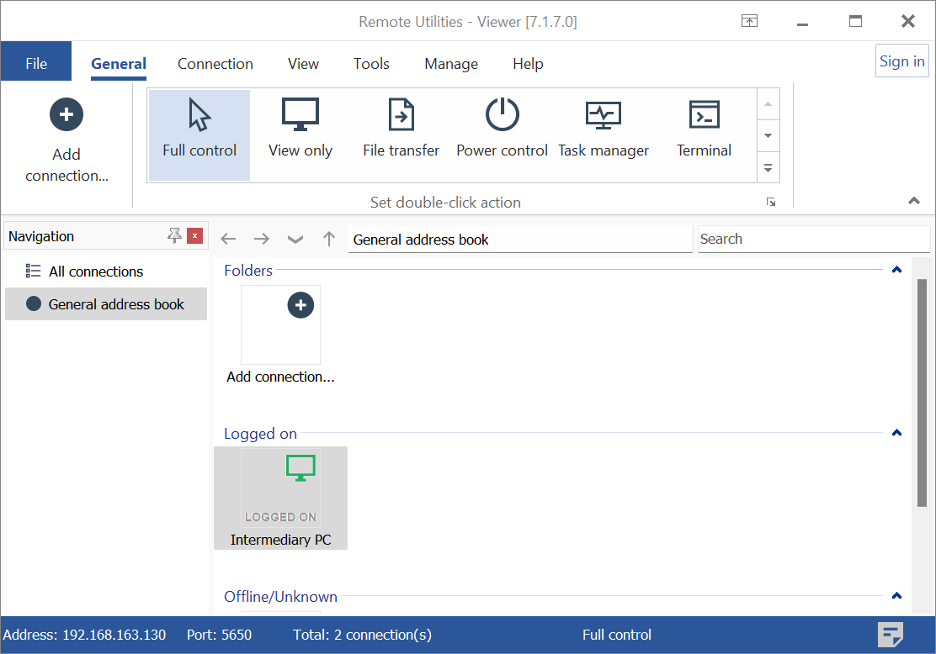Open the File menu
Viewport: 936px width, 654px height.
click(x=36, y=64)
